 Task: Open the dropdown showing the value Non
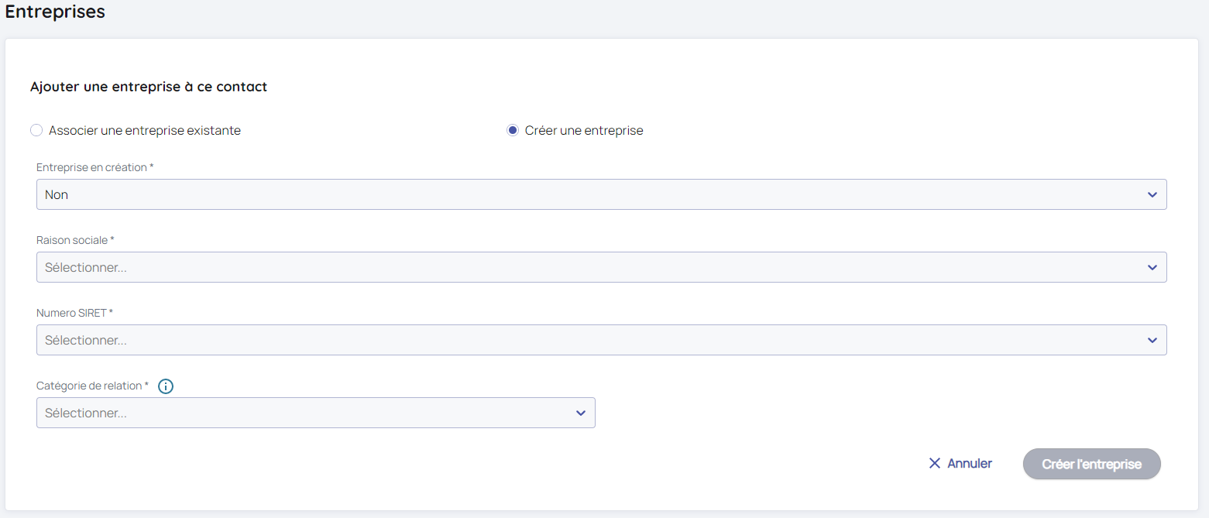pyautogui.click(x=589, y=195)
